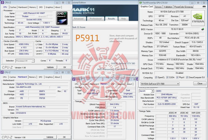The height and width of the screenshot is (140, 208).
Task: Click the P5911 score text
Action: (x=87, y=38)
